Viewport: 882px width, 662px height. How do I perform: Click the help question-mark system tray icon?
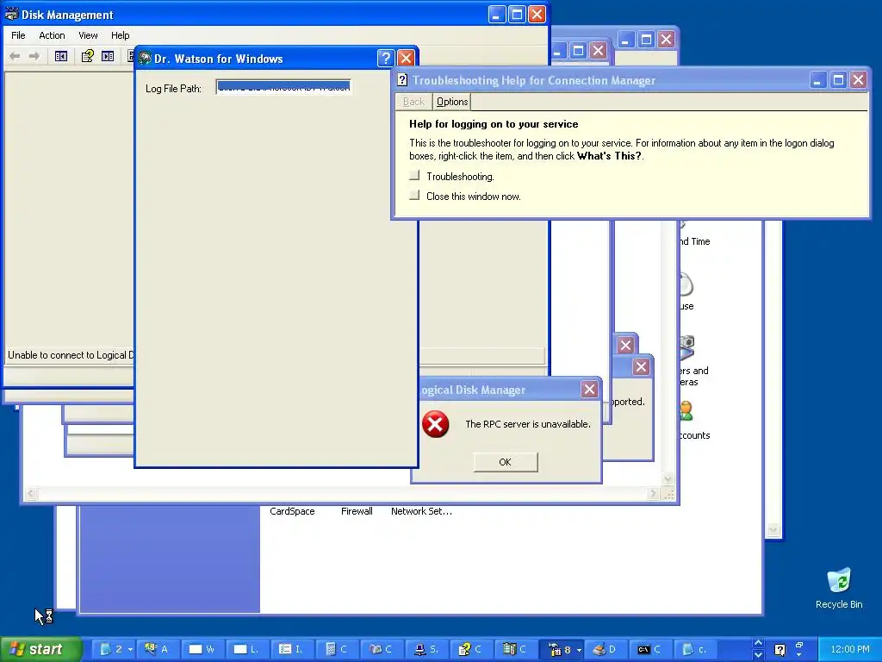(780, 650)
